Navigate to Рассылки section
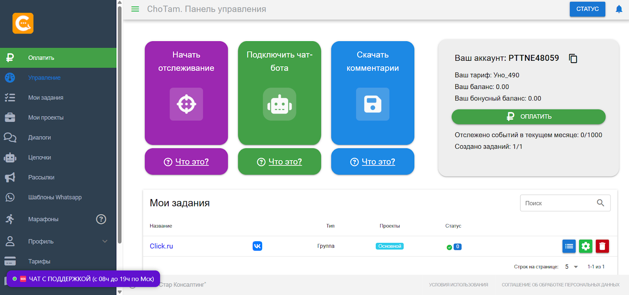This screenshot has width=629, height=295. pos(58,178)
